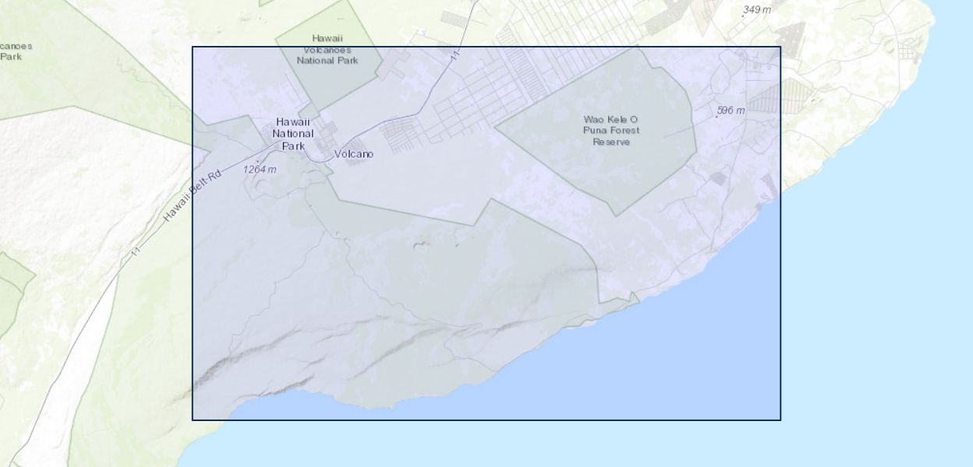Click the 596 m elevation marker
Viewport: 973px width, 467px height.
(x=730, y=111)
